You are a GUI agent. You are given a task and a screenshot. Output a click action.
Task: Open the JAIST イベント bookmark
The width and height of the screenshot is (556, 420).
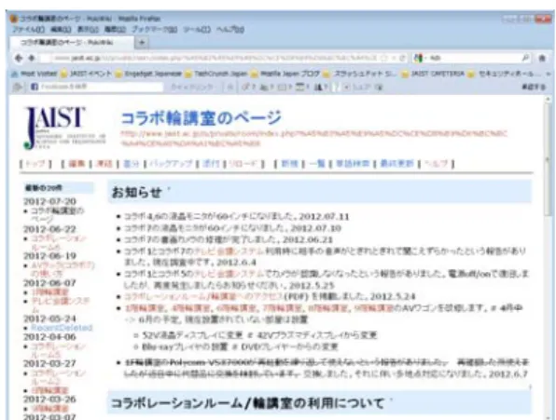(86, 74)
